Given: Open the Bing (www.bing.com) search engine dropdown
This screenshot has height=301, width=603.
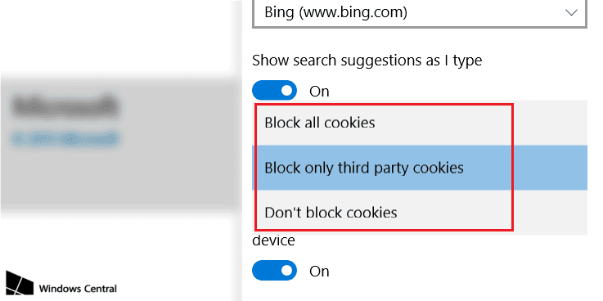Looking at the screenshot, I should (419, 13).
